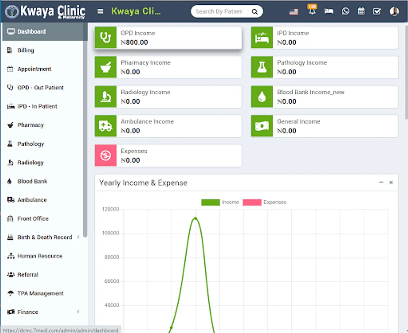
Task: Click the Blood Bank Income_new label
Action: pos(310,92)
